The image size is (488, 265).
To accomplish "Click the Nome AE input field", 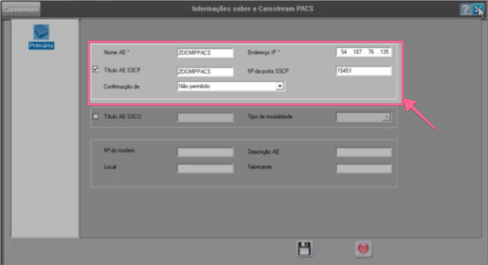I will click(205, 52).
